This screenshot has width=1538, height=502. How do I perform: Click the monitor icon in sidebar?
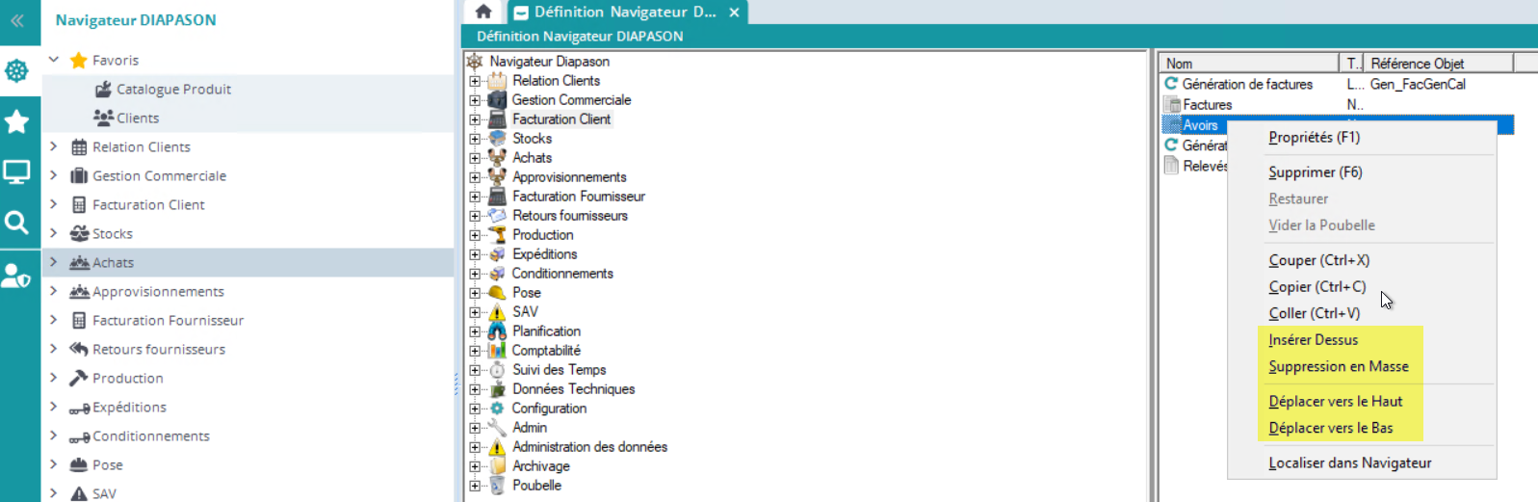pyautogui.click(x=17, y=172)
